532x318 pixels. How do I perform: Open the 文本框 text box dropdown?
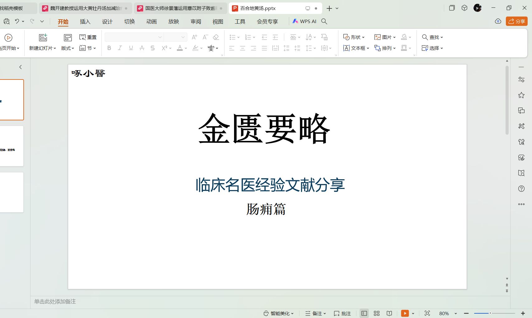(356, 48)
